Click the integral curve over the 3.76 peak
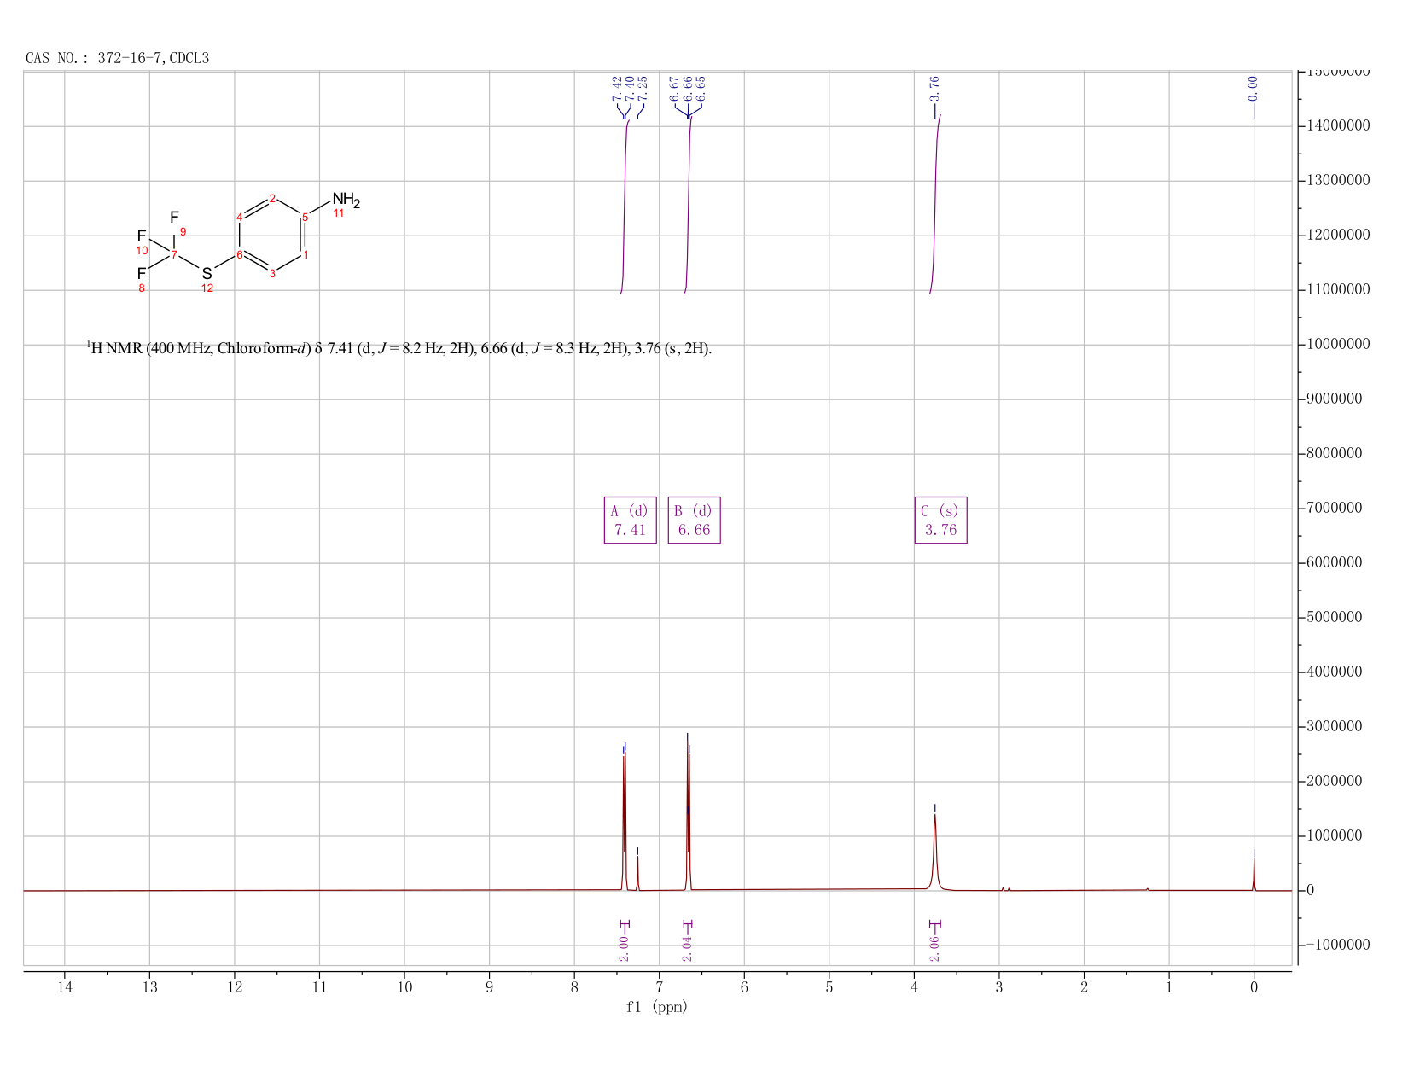Viewport: 1408px width, 1088px height. pos(935,205)
